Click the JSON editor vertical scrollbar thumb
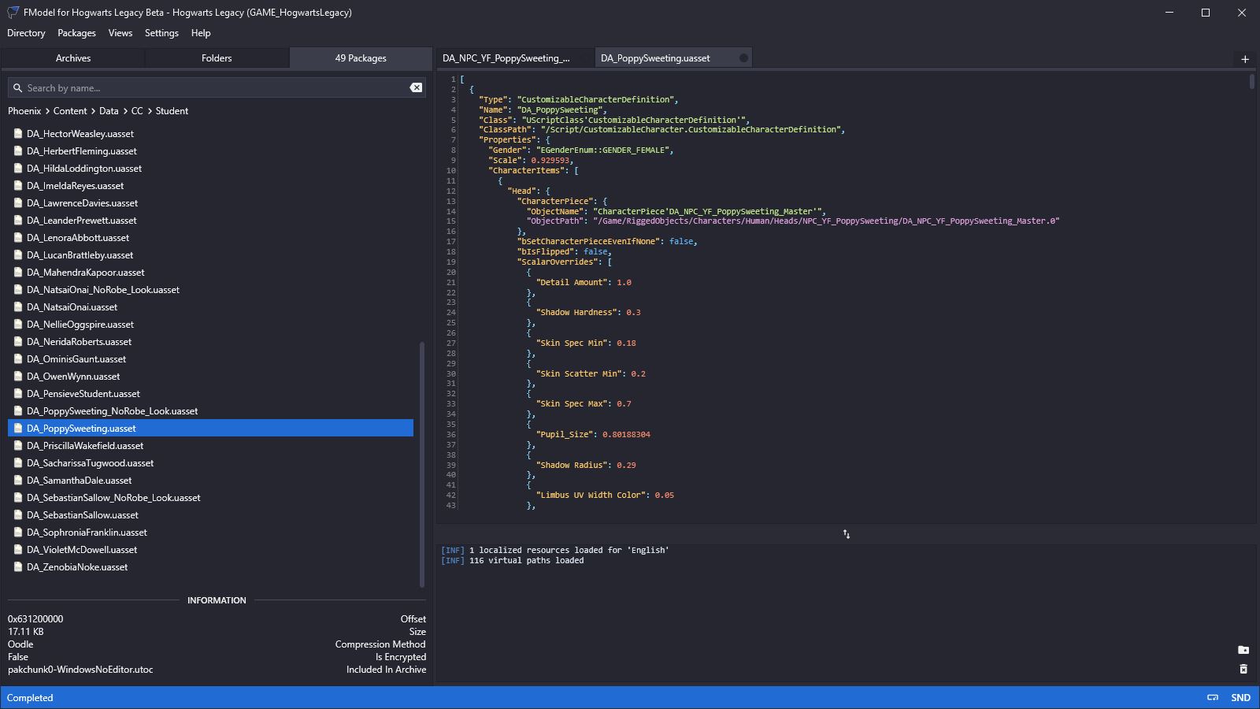 point(1251,81)
